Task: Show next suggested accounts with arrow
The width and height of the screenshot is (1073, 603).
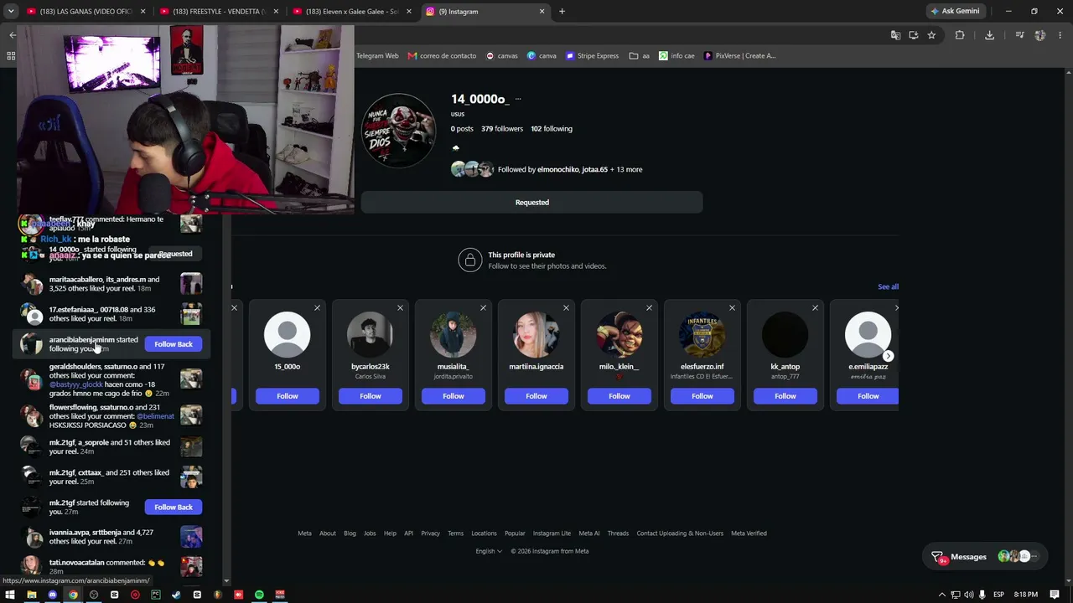Action: coord(888,356)
